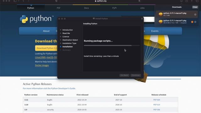The width and height of the screenshot is (201, 113).
Task: Click the Safari downloads toolbar icon
Action: click(182, 1)
